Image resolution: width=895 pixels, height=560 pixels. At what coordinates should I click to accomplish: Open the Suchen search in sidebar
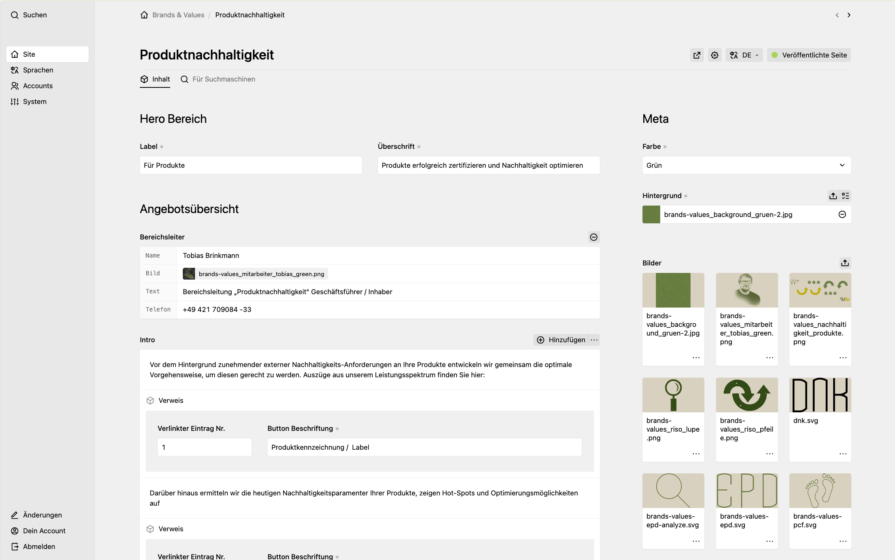coord(29,15)
